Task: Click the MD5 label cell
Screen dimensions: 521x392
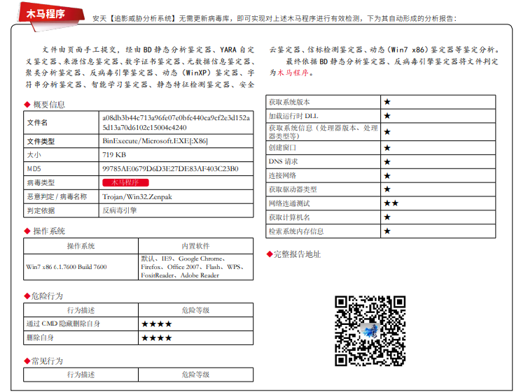Action: pyautogui.click(x=61, y=169)
